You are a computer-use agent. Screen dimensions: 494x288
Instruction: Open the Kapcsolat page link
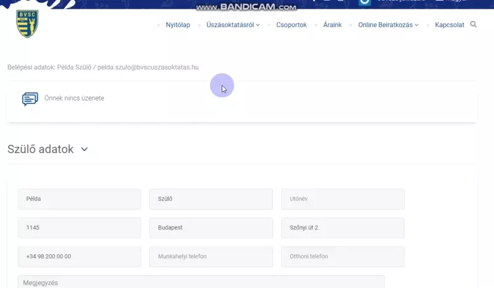pos(449,25)
